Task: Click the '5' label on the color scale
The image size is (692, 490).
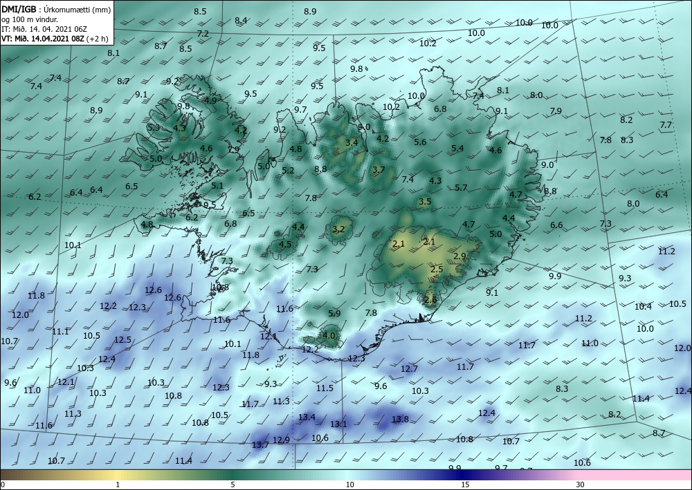Action: click(233, 485)
